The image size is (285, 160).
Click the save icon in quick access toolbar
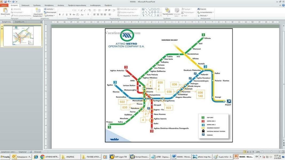[x=5, y=2]
